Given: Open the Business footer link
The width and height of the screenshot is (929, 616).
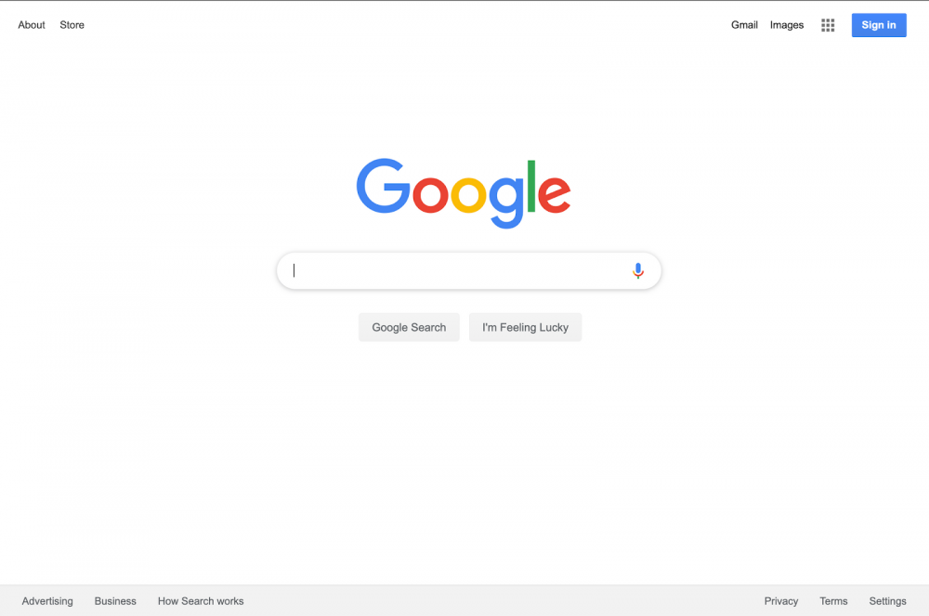Looking at the screenshot, I should (x=115, y=601).
